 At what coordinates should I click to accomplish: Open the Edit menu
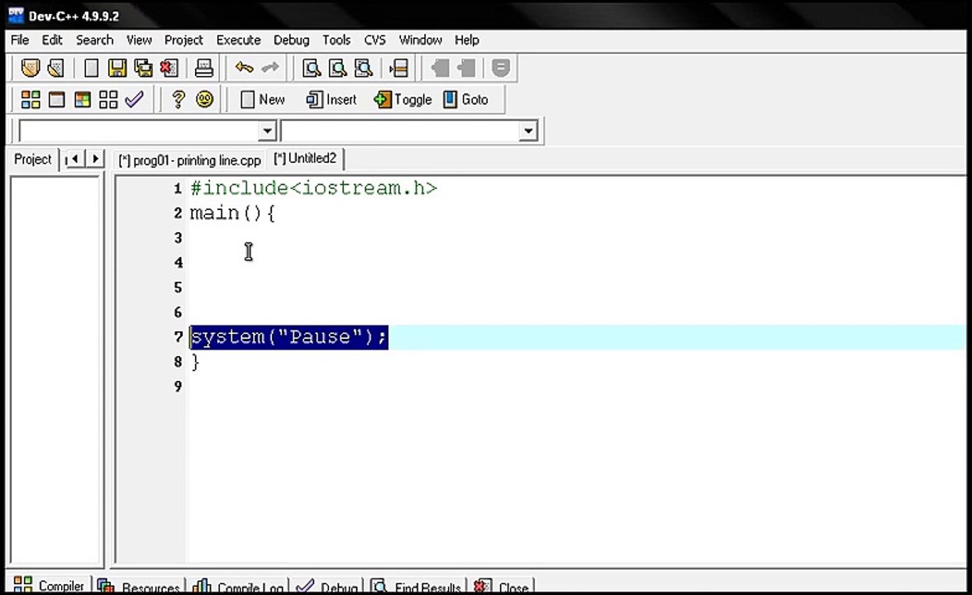[x=52, y=40]
